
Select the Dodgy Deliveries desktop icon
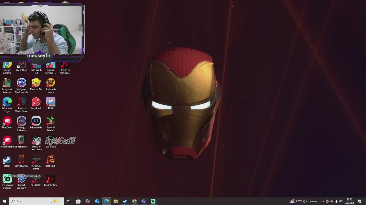point(21,124)
